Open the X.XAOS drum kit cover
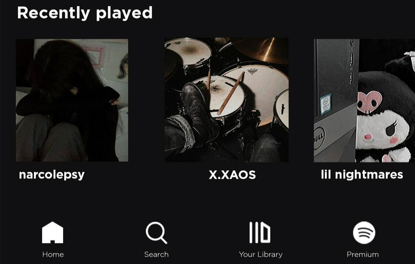 (x=227, y=100)
